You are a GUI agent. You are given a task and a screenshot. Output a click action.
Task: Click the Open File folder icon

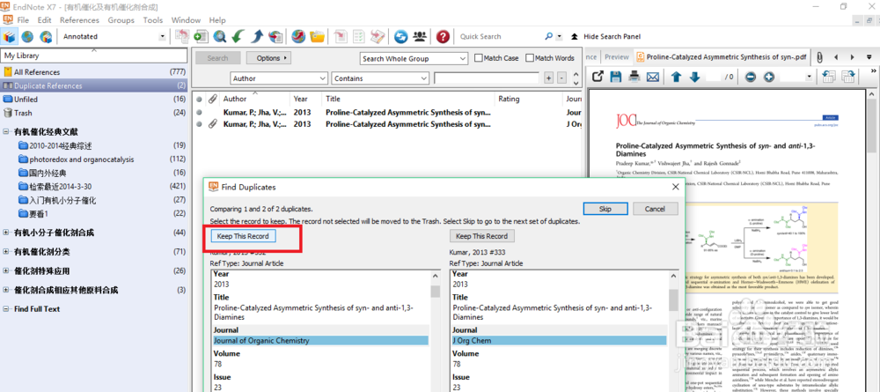pyautogui.click(x=318, y=36)
